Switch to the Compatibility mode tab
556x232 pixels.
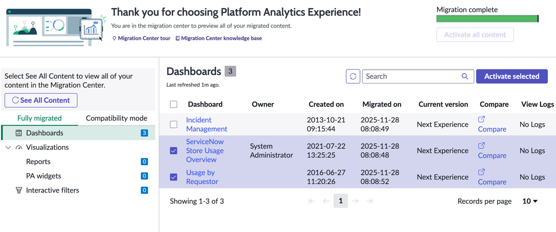coord(117,118)
